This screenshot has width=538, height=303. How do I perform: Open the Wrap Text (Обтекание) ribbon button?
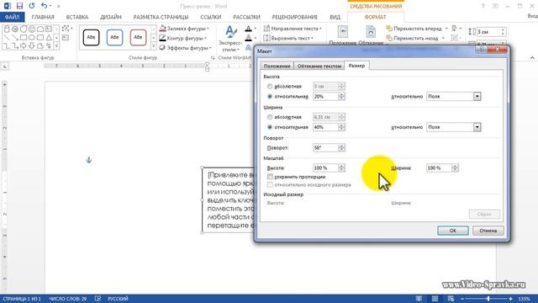[x=371, y=35]
